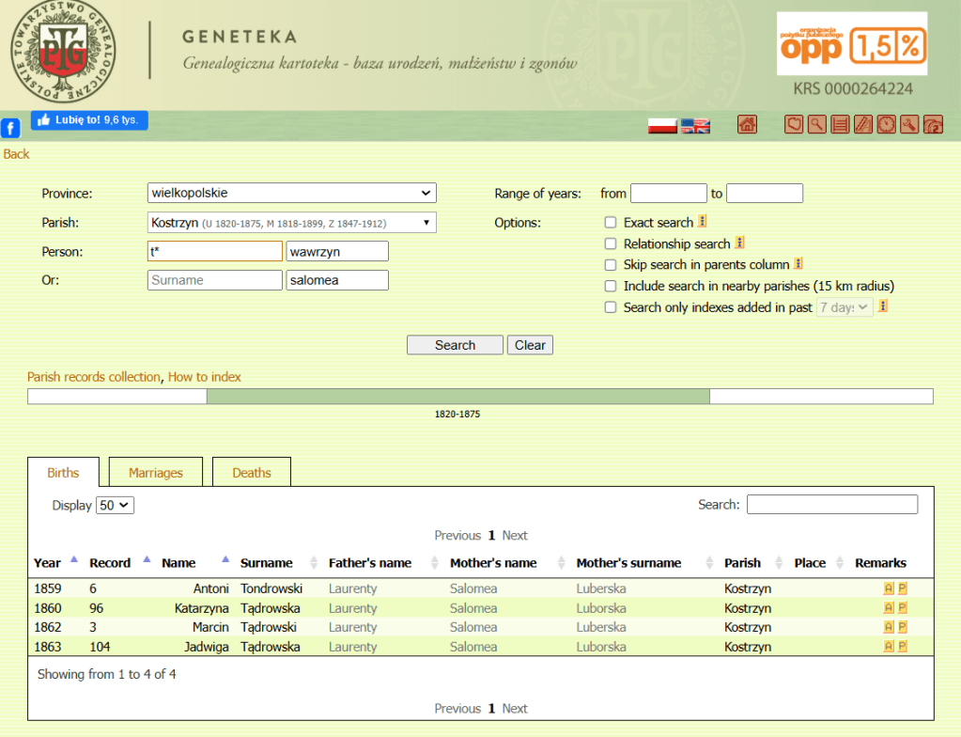Screen dimensions: 961x737
Task: Follow the Parish records collection link
Action: click(94, 377)
